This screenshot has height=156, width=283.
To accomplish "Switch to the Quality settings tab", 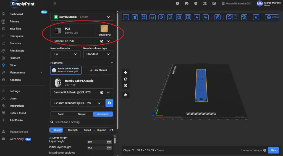I will [x=56, y=130].
